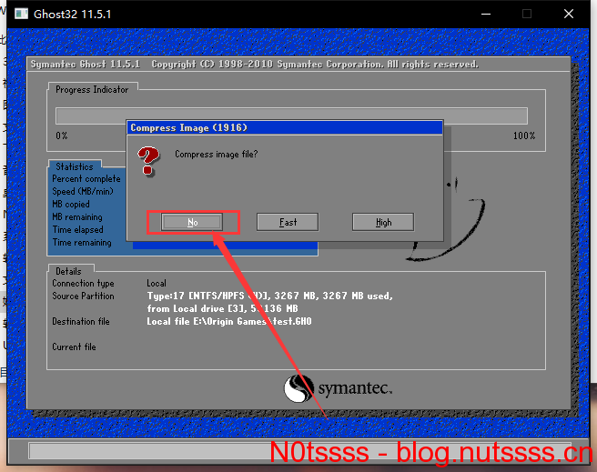The height and width of the screenshot is (472, 597).
Task: Click the 'Speed (MB/min)' row
Action: pos(83,191)
